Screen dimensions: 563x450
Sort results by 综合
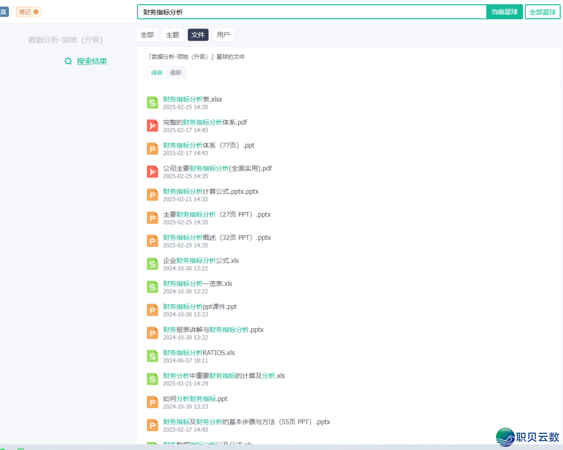[x=157, y=72]
